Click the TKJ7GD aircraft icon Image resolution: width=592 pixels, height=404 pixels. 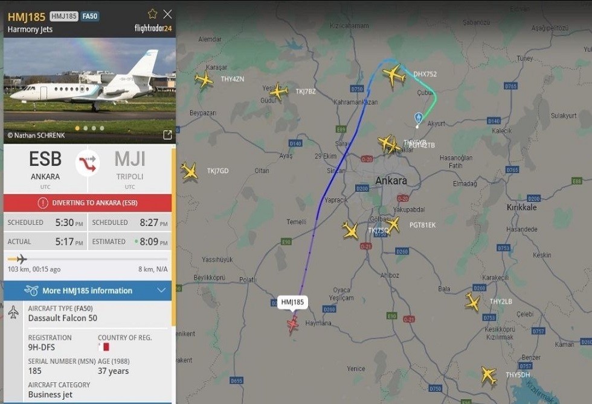189,171
